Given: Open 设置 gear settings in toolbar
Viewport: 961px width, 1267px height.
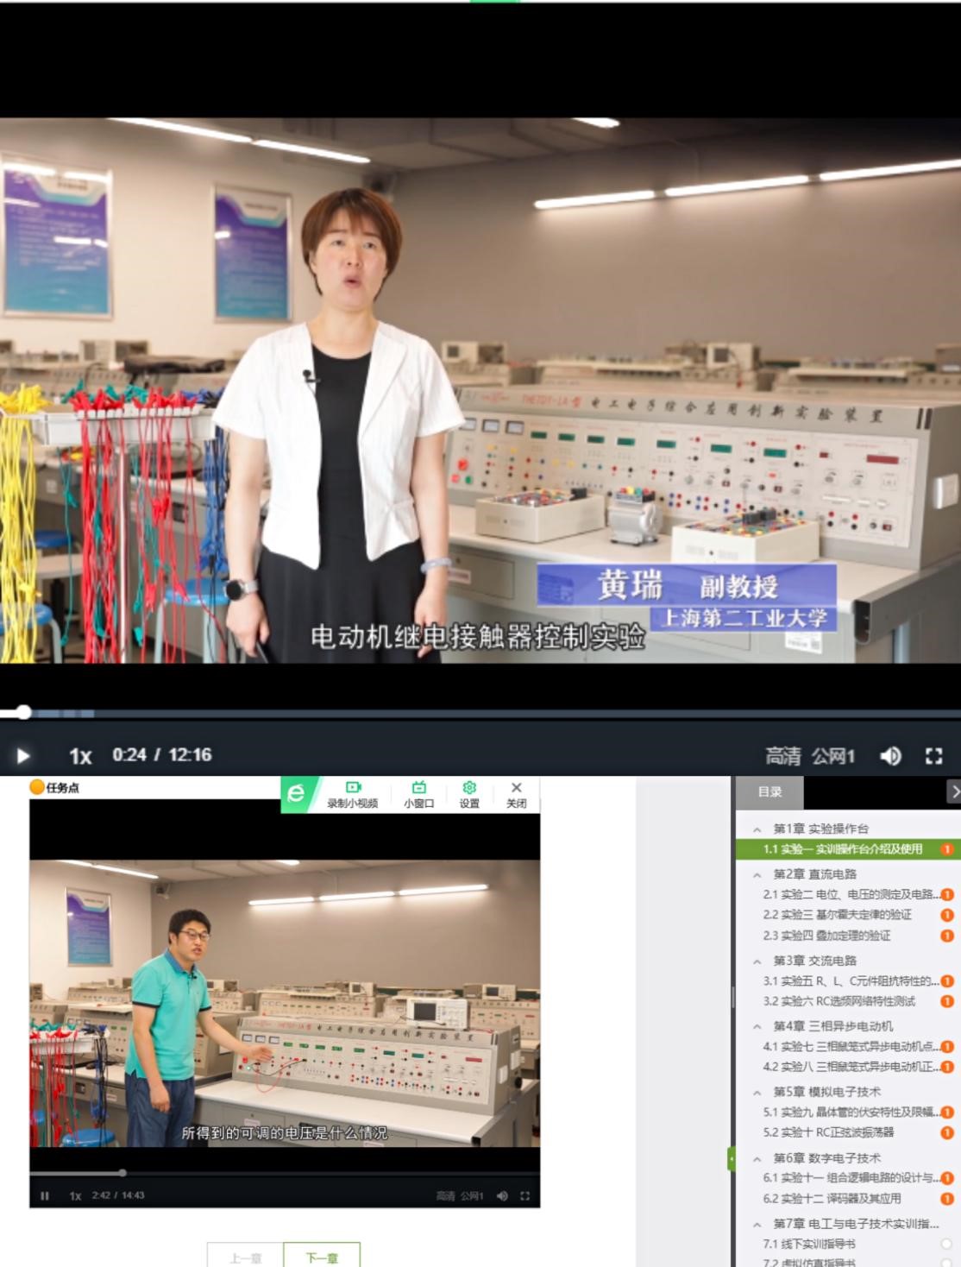Looking at the screenshot, I should 469,793.
